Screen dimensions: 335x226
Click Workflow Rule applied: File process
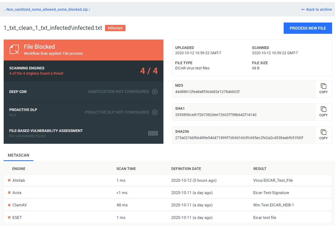tap(53, 53)
